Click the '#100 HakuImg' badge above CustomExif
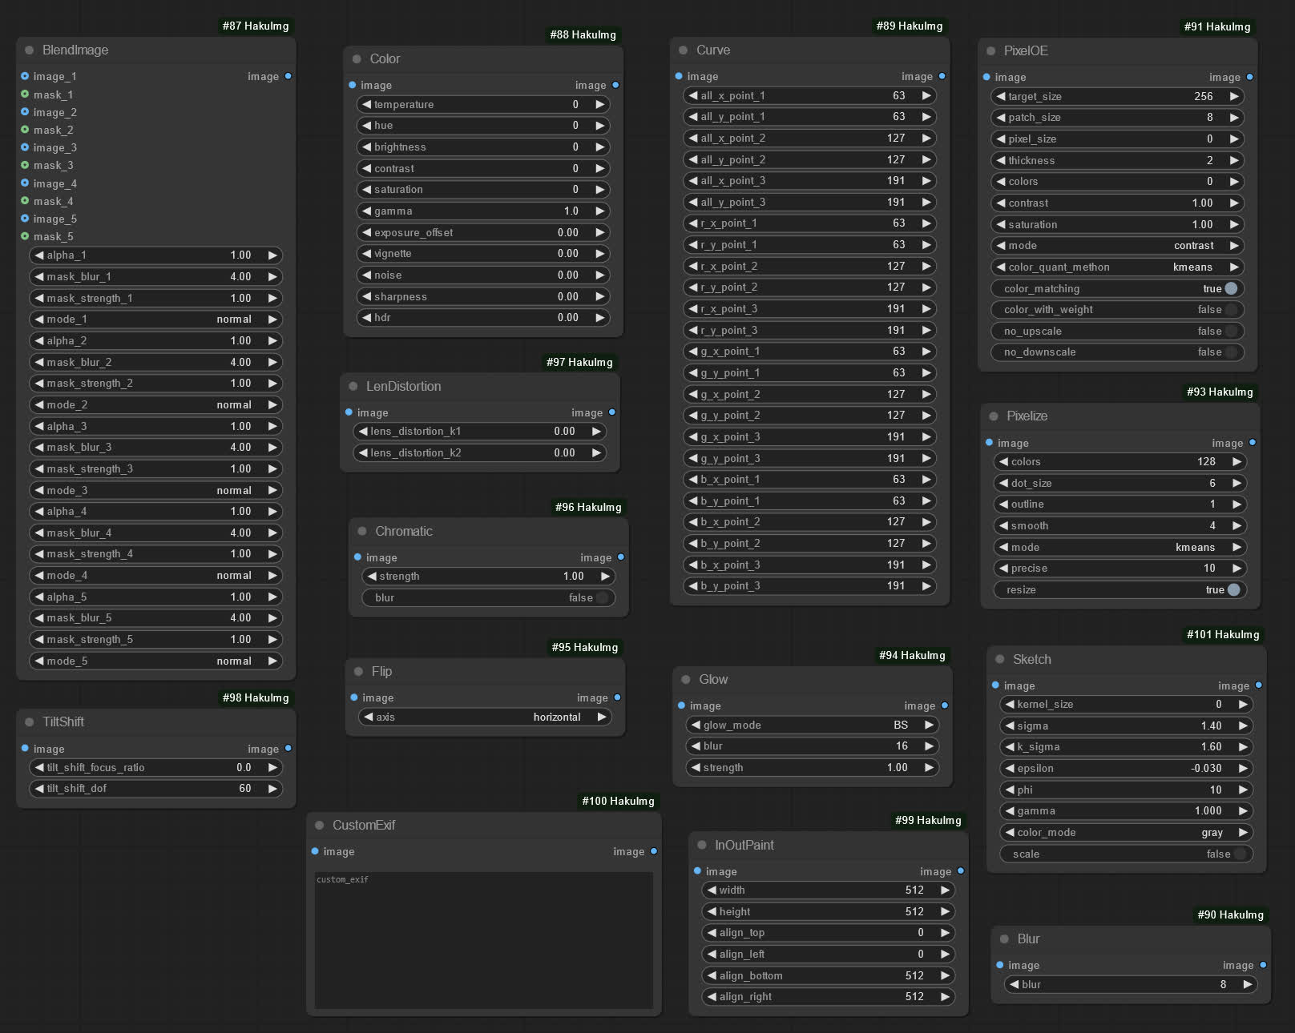 tap(618, 801)
